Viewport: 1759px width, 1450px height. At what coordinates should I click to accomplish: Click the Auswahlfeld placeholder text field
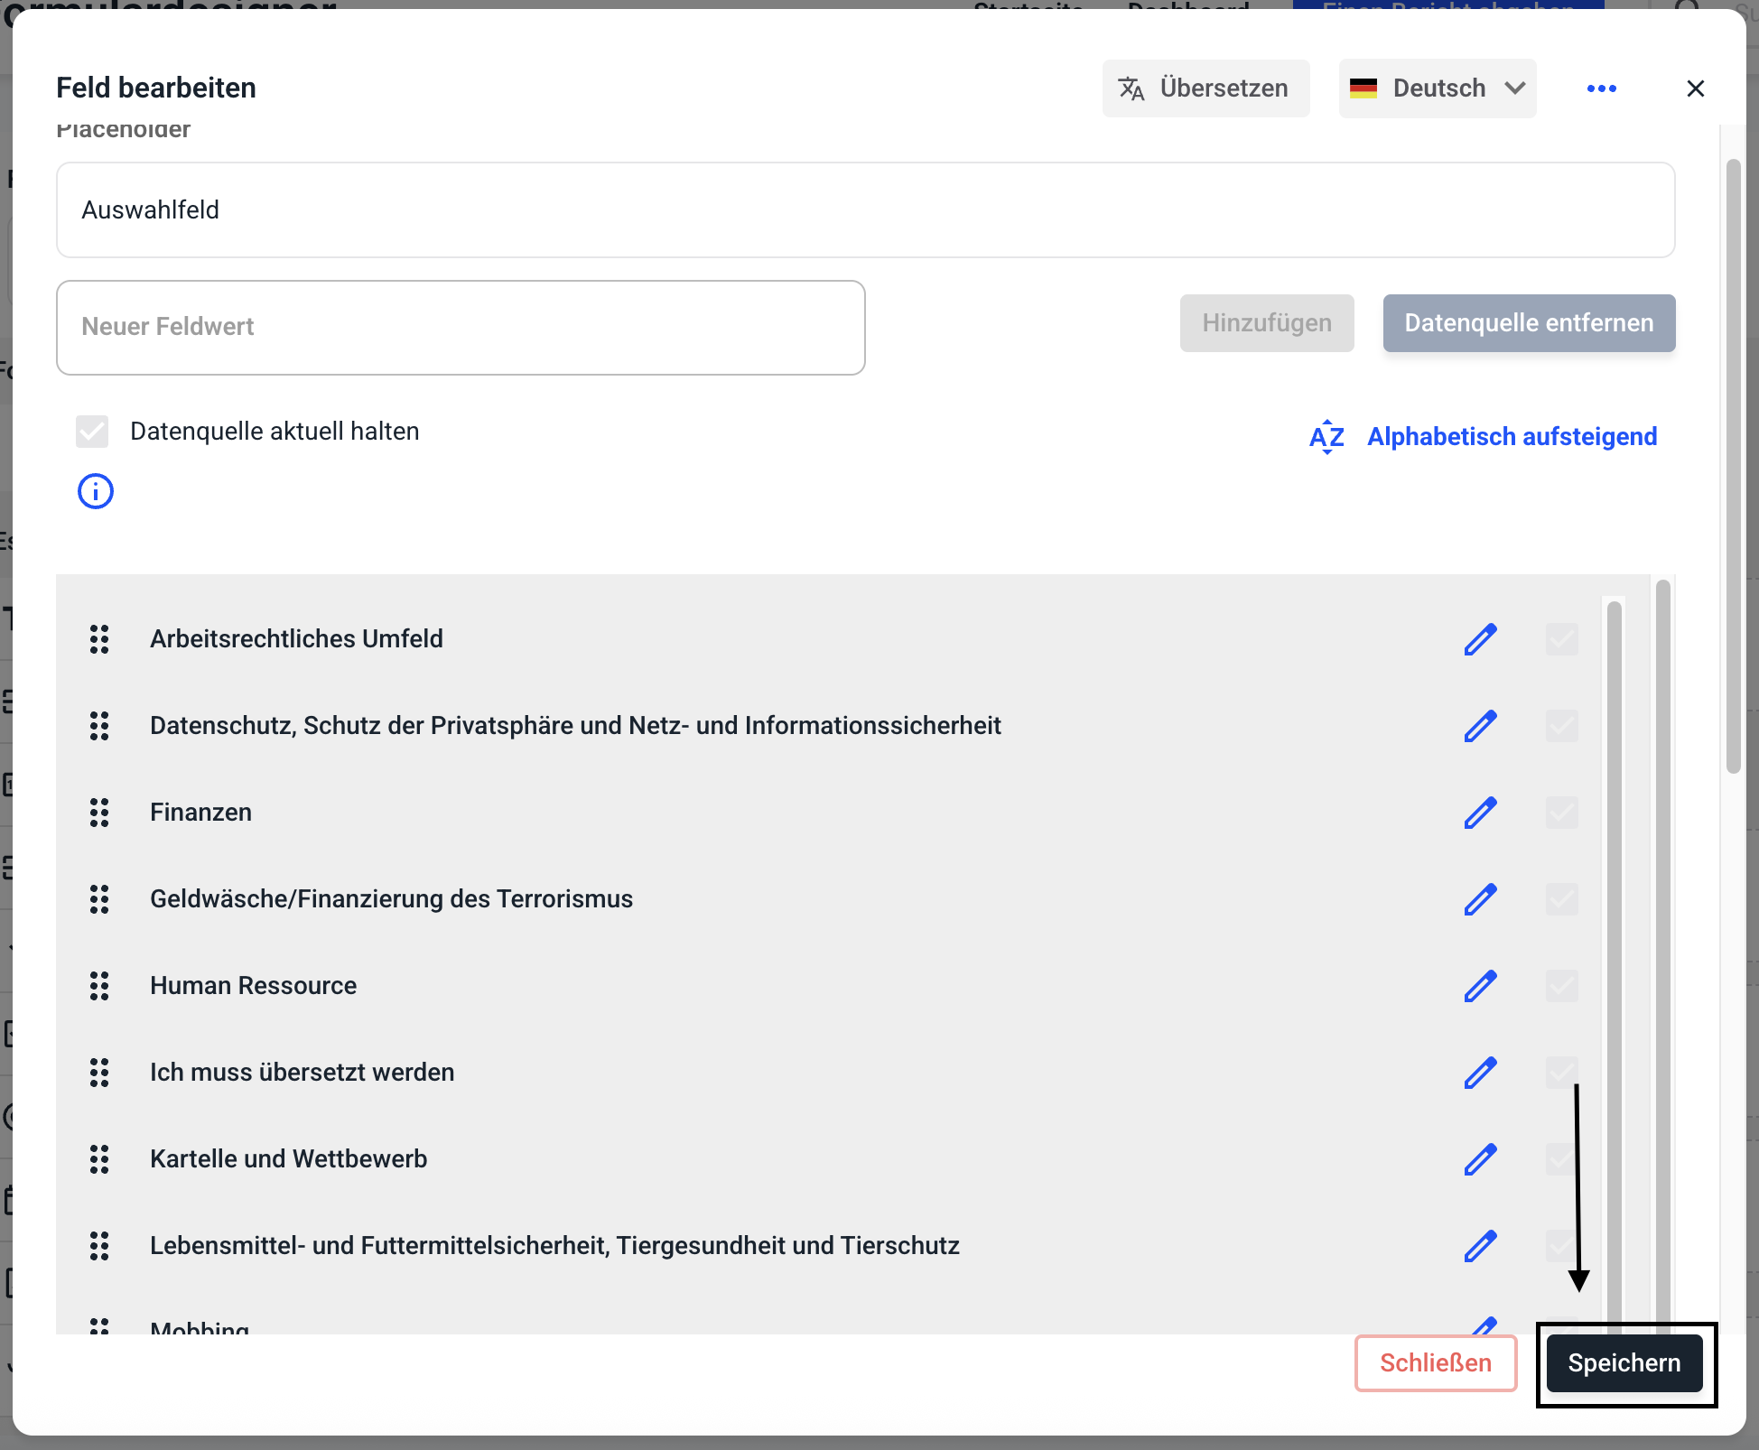coord(865,210)
